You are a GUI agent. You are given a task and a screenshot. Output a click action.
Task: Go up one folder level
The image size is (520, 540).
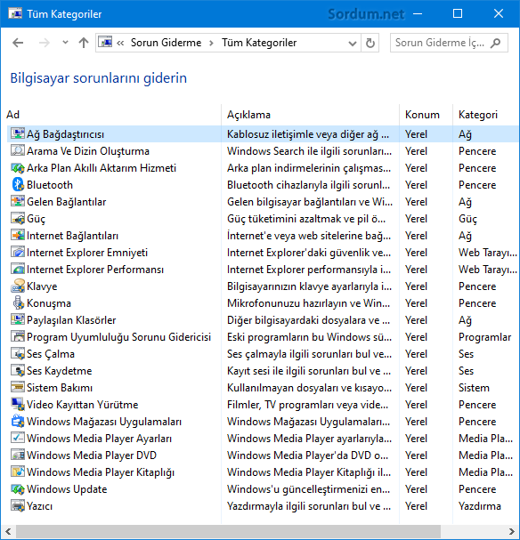pos(84,43)
